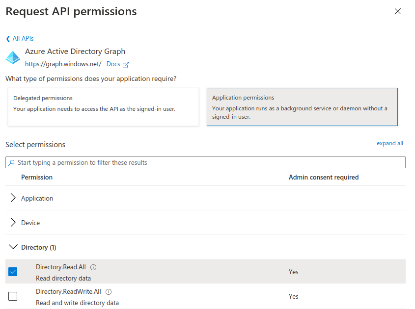Click the Azure Active Directory Graph logo
Viewport: 415px width, 309px height.
(x=13, y=57)
